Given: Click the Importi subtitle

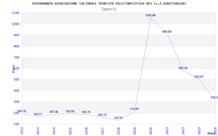Looking at the screenshot, I should 109,9.
